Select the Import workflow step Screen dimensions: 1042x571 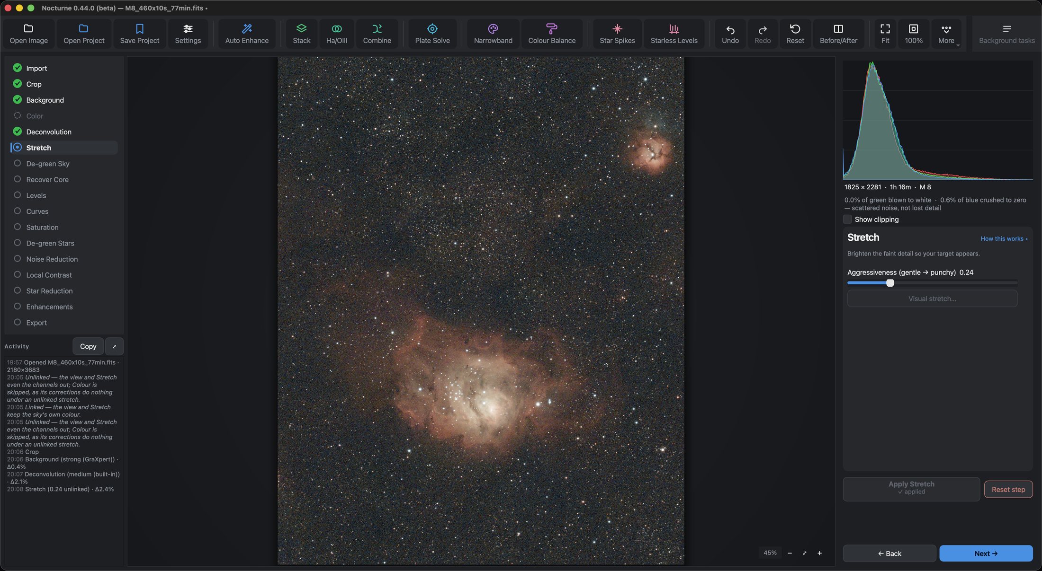pyautogui.click(x=64, y=68)
